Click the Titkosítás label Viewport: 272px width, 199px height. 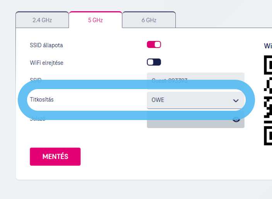coord(42,99)
